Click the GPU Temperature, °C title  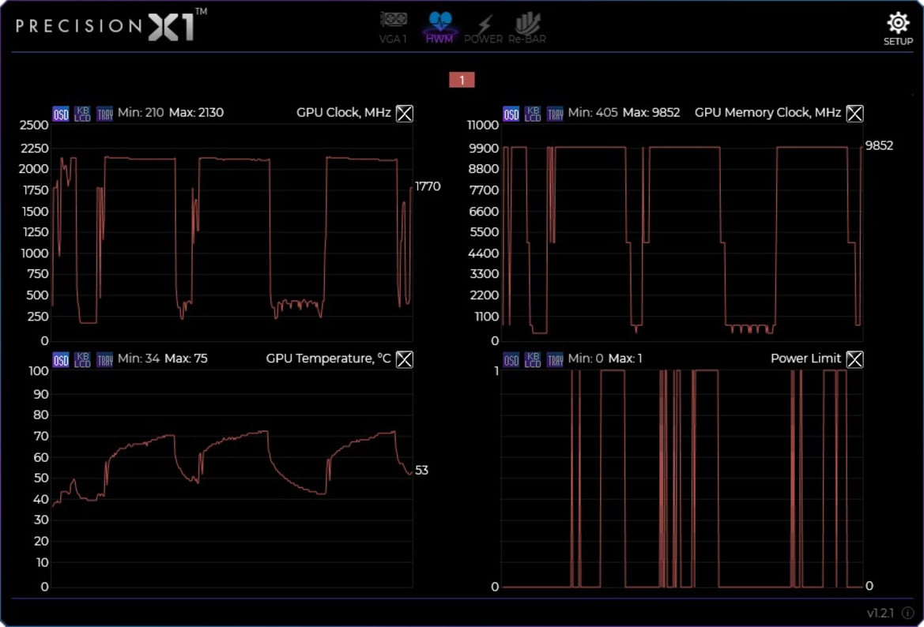[328, 359]
